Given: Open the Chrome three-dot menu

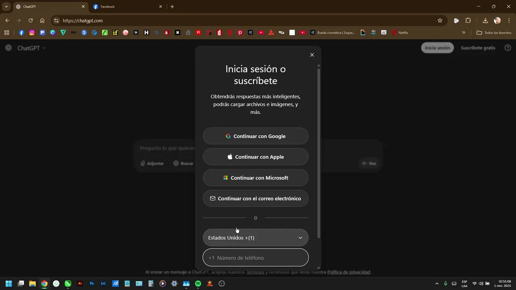Looking at the screenshot, I should pyautogui.click(x=509, y=21).
